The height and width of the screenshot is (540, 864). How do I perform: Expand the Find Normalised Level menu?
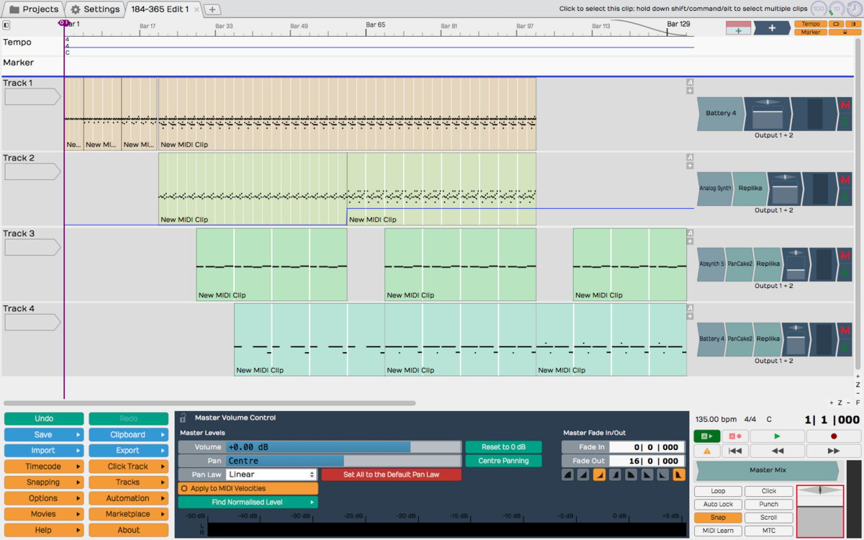point(248,502)
